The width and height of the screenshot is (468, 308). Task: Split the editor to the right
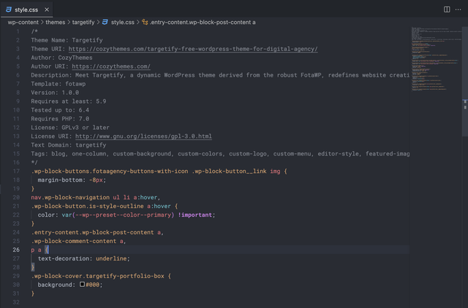point(447,9)
